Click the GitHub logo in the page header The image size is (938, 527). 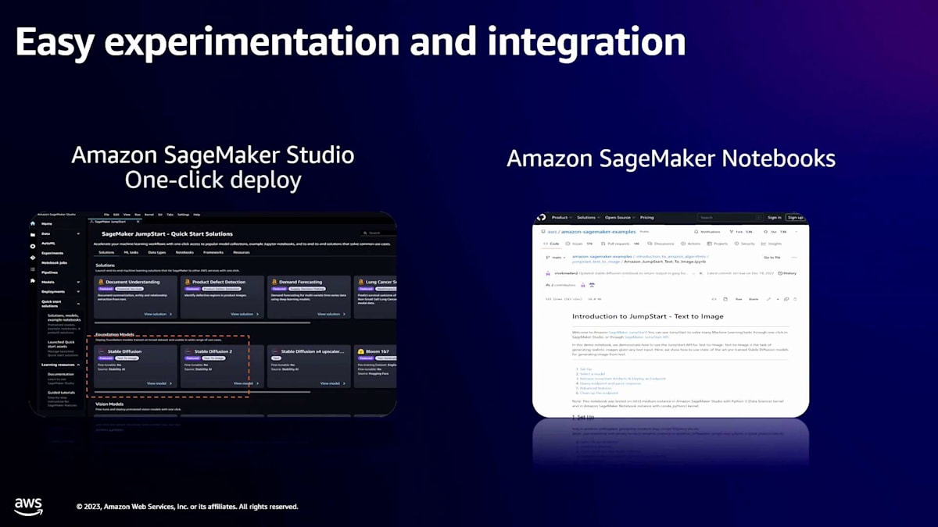click(x=541, y=217)
